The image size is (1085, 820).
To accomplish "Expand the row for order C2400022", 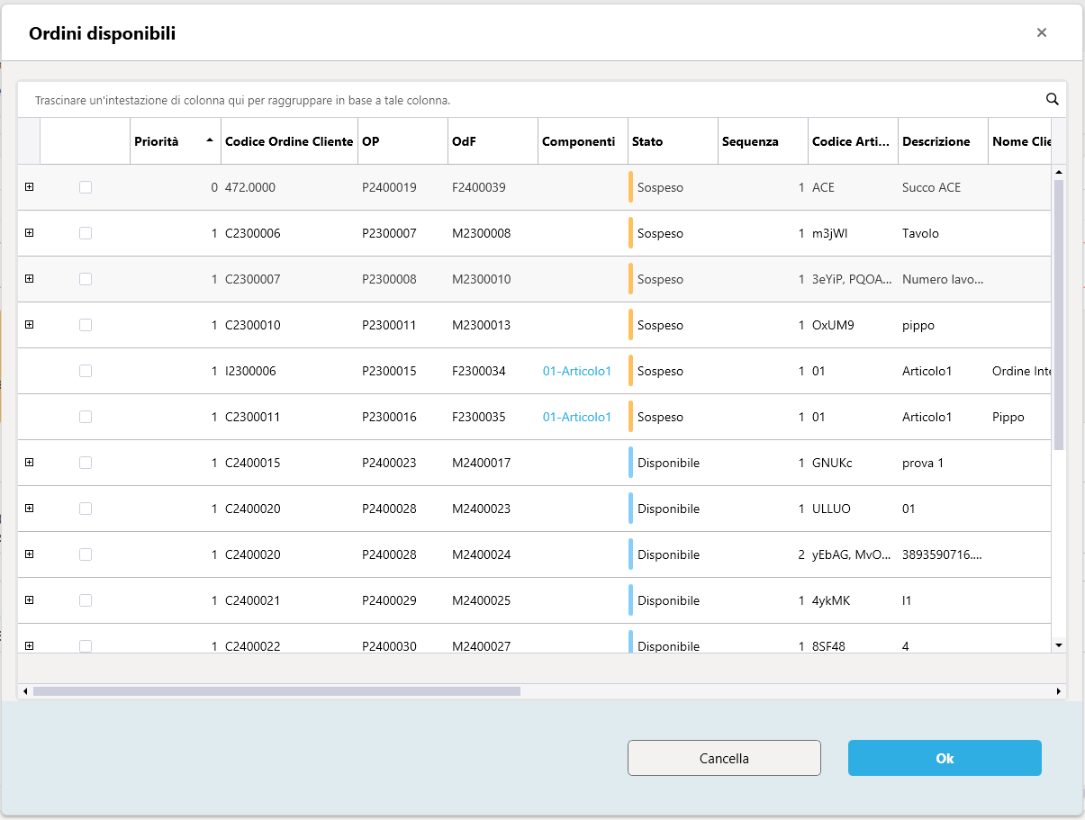I will coord(29,645).
